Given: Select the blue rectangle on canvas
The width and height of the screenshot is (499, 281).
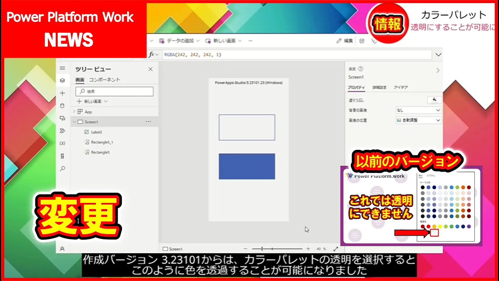Looking at the screenshot, I should 247,166.
